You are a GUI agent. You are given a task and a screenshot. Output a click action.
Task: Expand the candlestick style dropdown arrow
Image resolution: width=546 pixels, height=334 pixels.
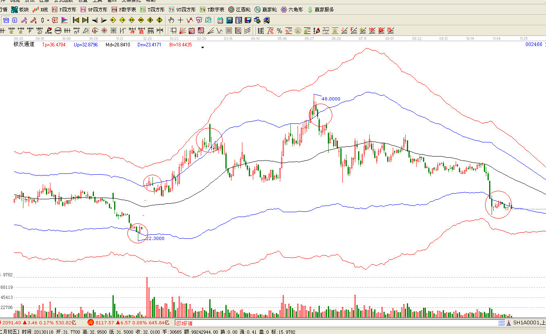point(48,20)
